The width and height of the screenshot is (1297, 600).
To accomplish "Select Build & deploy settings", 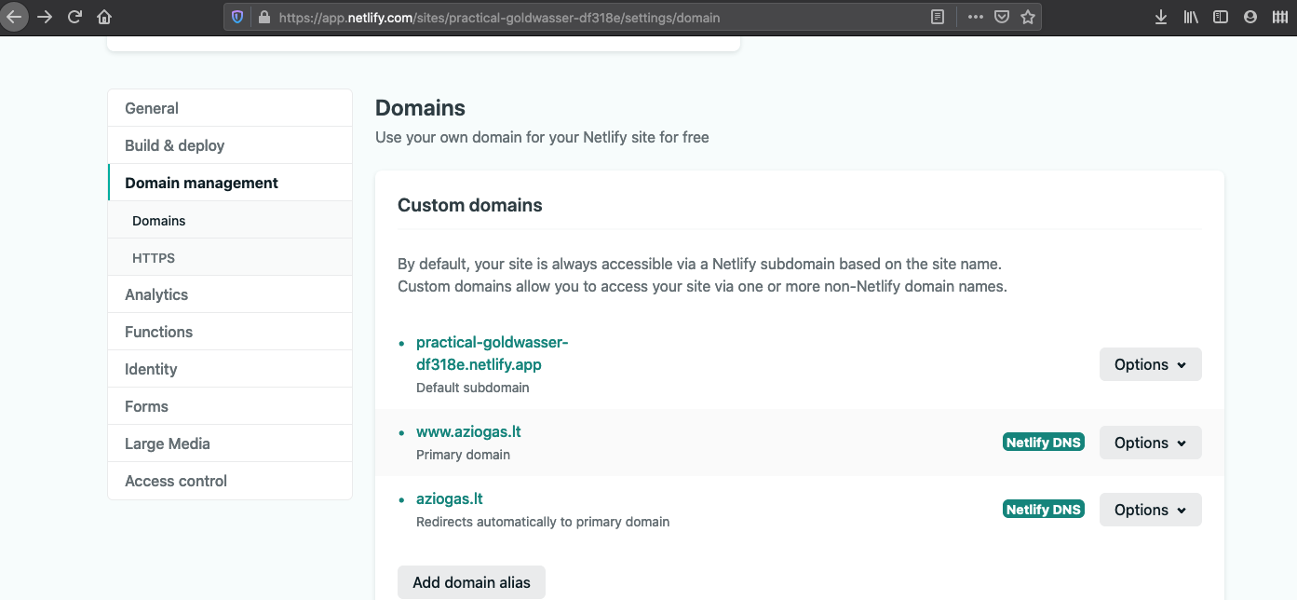I will point(174,145).
